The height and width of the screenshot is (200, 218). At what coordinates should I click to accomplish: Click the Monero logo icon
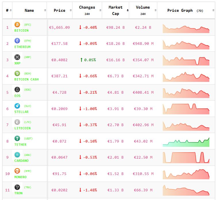(17, 171)
